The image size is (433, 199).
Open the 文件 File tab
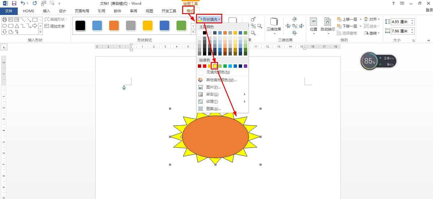9,11
